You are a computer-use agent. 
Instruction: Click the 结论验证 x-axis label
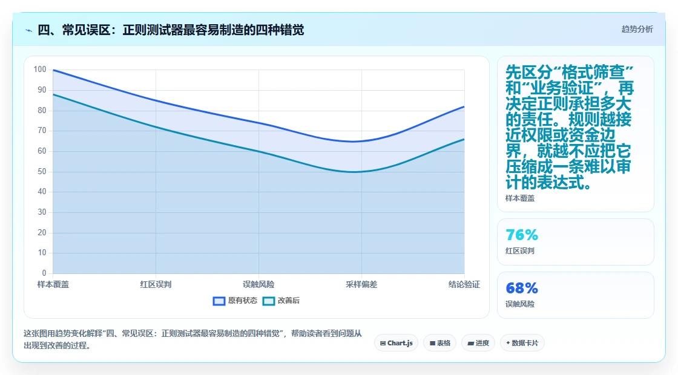(x=464, y=285)
